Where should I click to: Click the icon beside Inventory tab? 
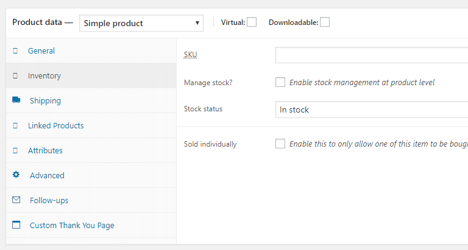(x=15, y=76)
